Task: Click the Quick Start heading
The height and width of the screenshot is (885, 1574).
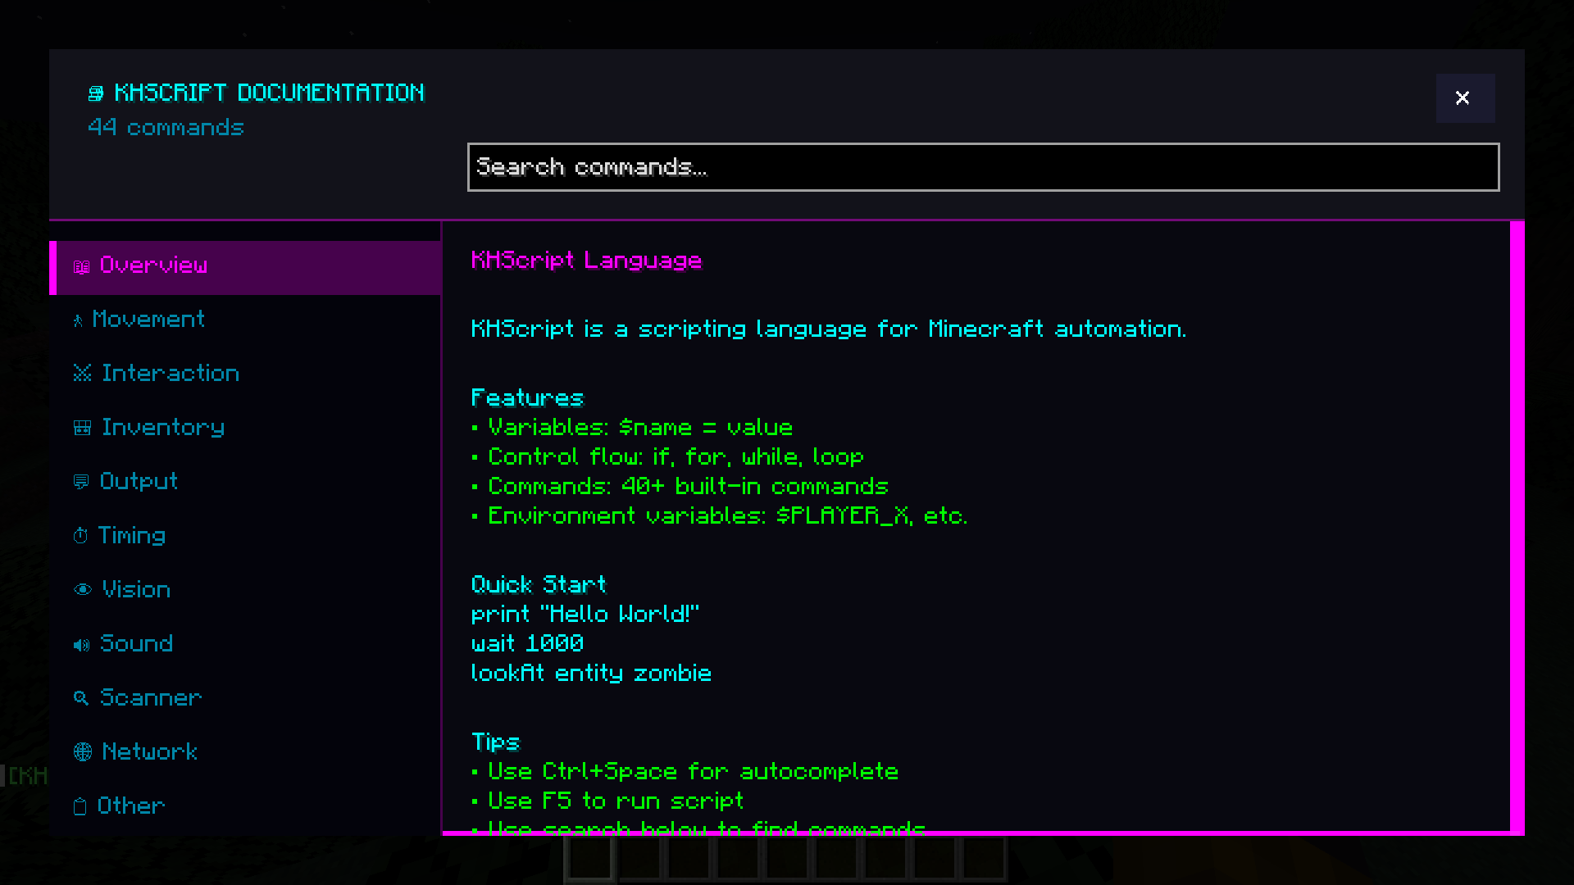Action: pos(539,585)
